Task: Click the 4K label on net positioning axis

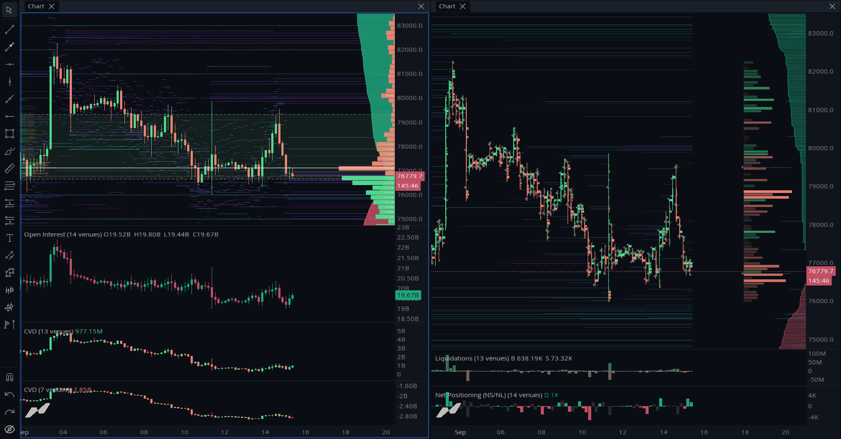Action: coord(812,396)
